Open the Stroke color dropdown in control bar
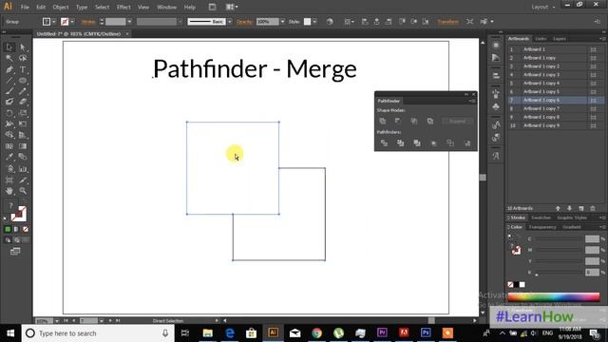This screenshot has width=608, height=342. (x=72, y=22)
